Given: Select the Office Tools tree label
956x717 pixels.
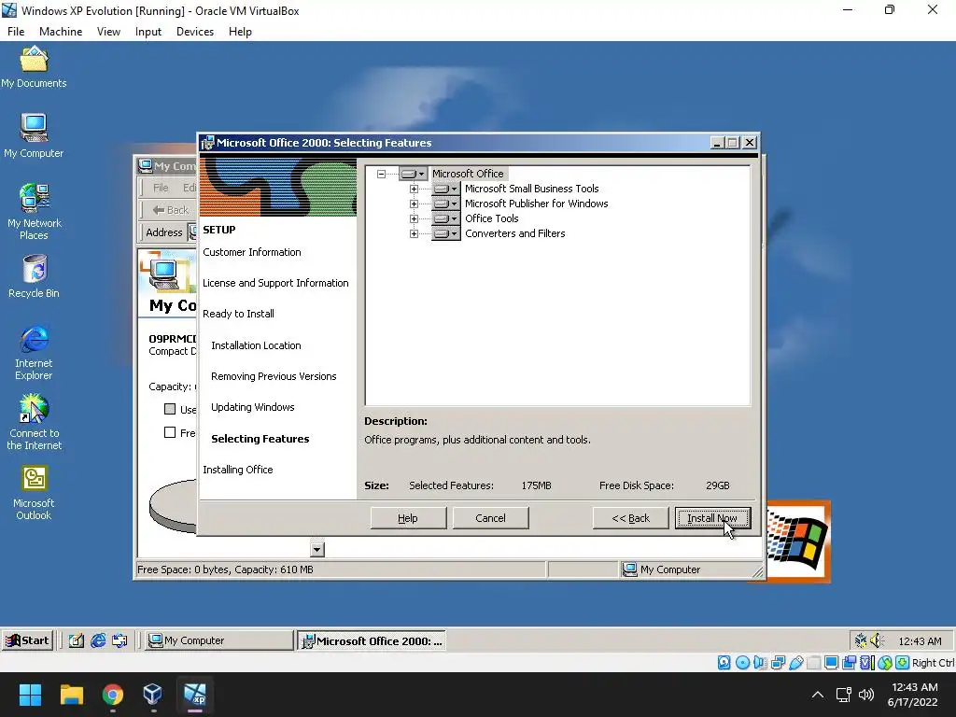Looking at the screenshot, I should [x=491, y=218].
